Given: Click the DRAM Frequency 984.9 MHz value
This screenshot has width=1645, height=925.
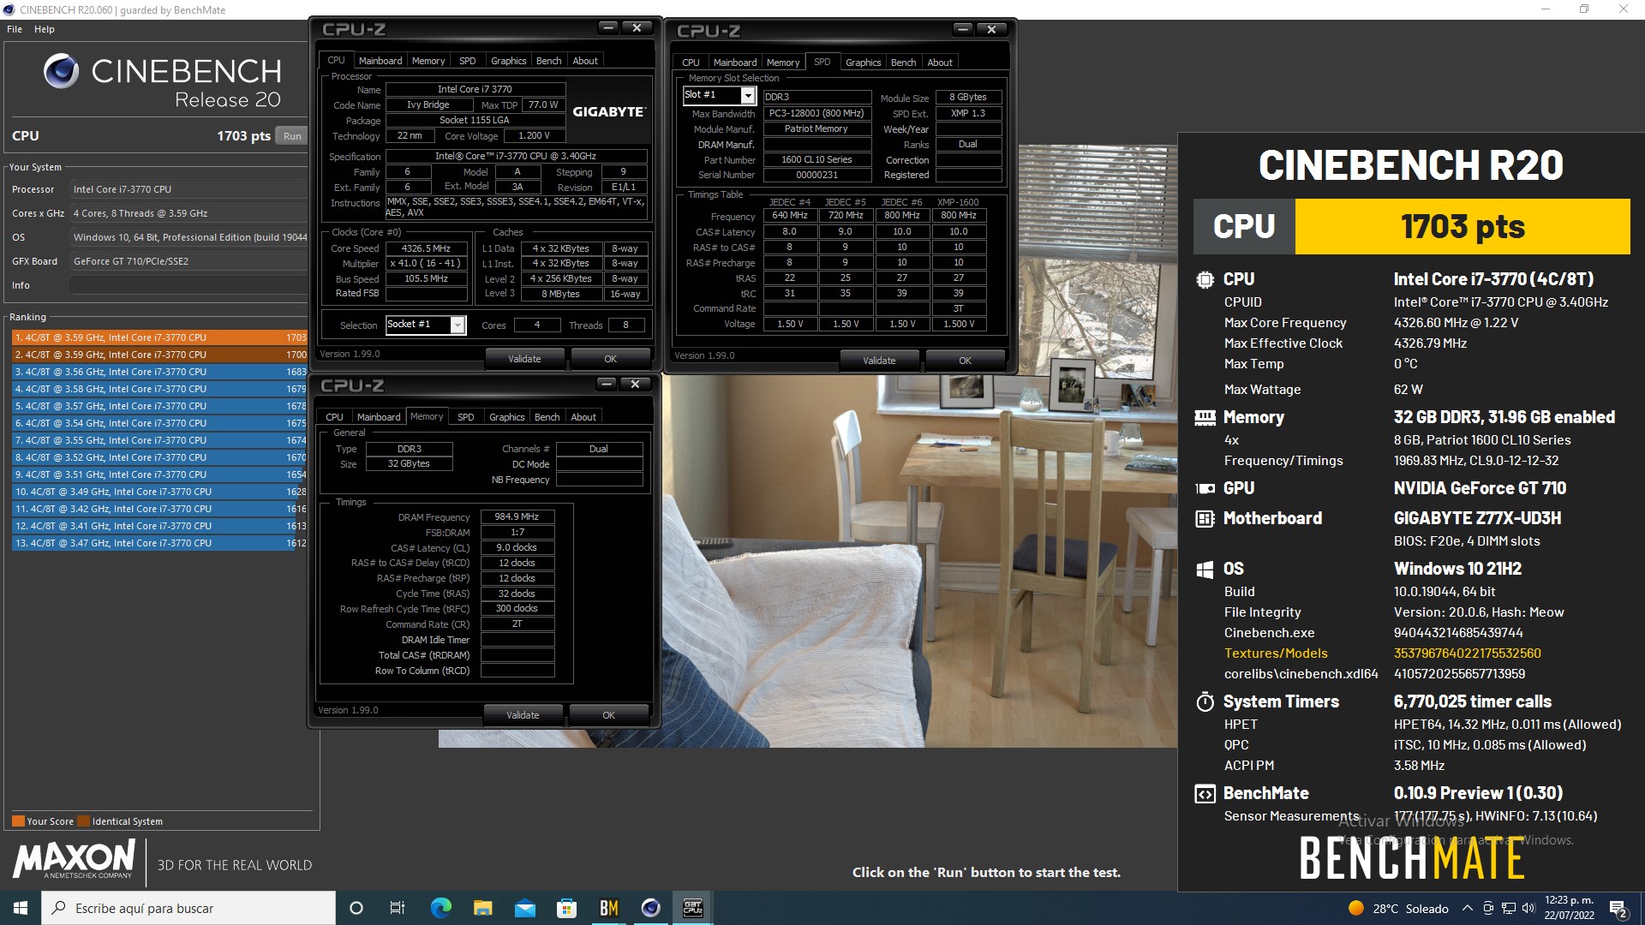Looking at the screenshot, I should (517, 517).
